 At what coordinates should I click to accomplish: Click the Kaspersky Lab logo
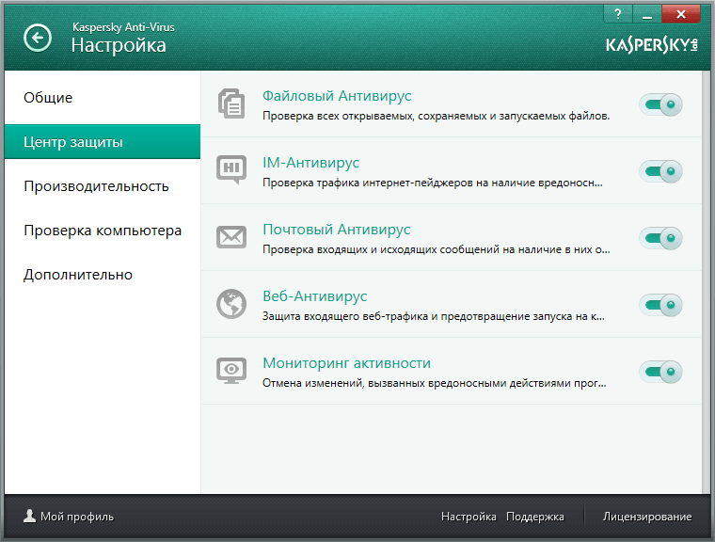(652, 45)
